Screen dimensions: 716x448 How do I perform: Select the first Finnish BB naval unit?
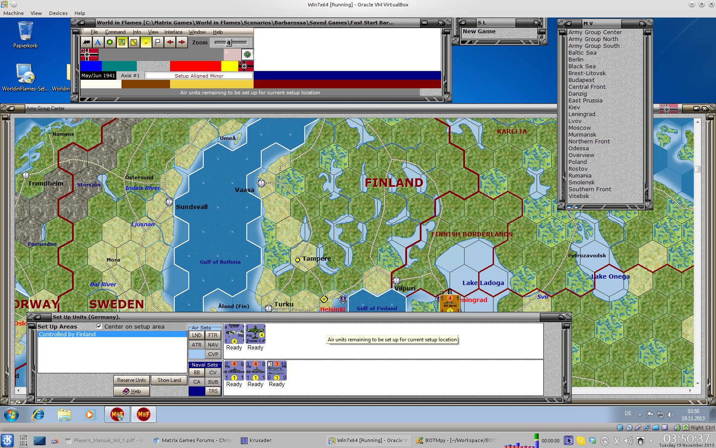click(x=234, y=371)
